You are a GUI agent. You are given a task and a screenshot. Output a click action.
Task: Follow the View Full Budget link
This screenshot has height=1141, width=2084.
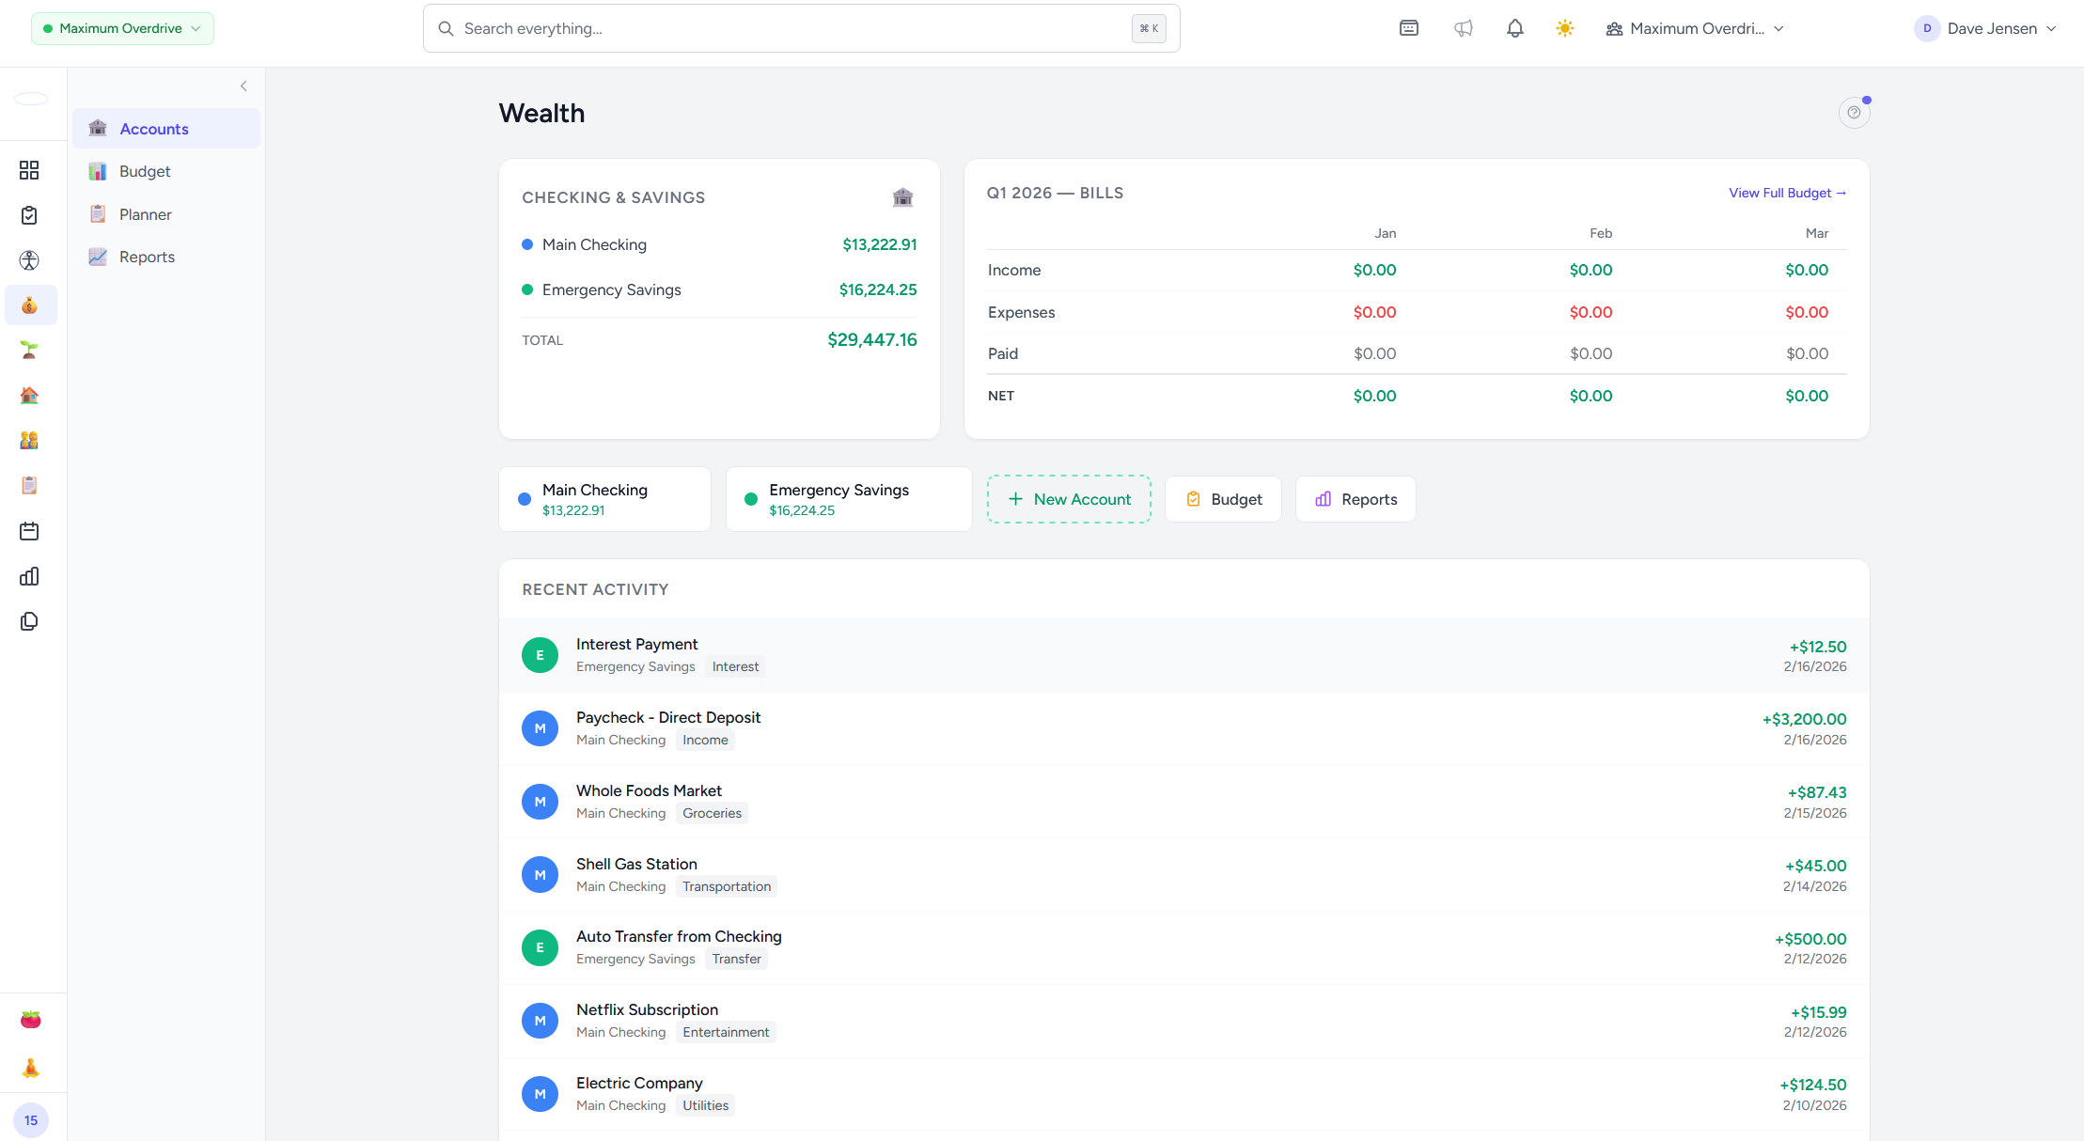click(1786, 193)
